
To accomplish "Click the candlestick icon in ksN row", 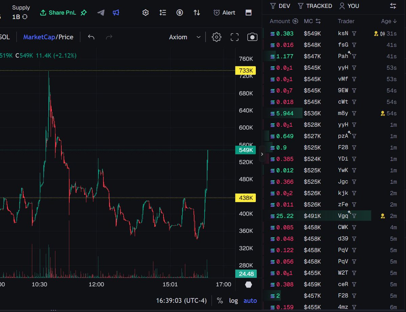I will click(x=383, y=34).
